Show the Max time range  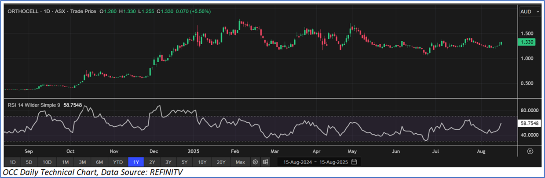240,162
